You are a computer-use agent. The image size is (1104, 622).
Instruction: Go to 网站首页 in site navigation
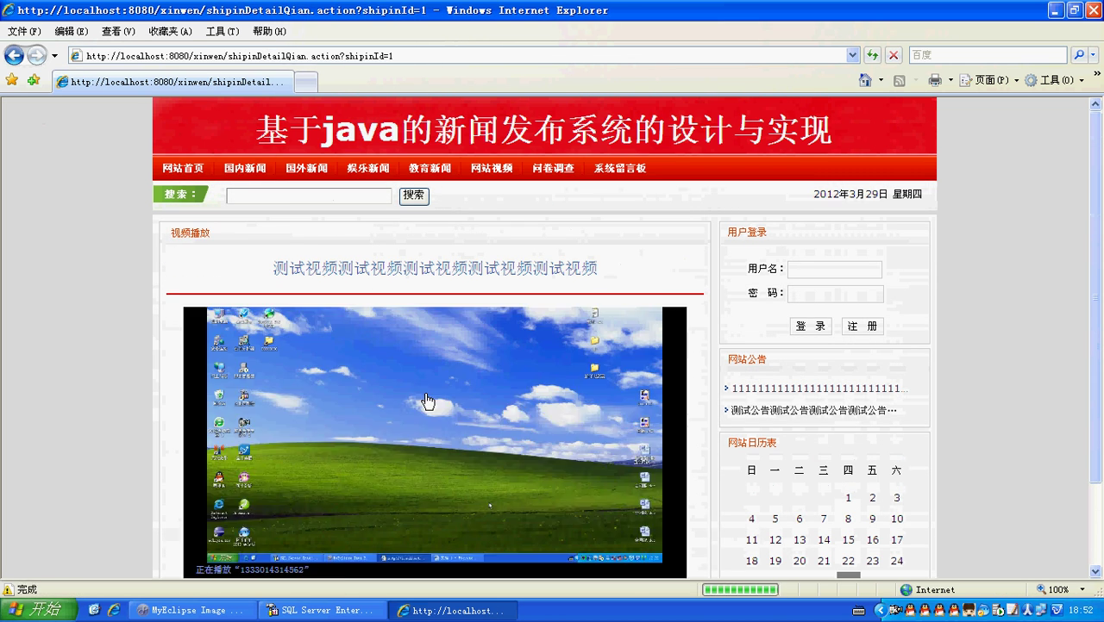[x=183, y=168]
